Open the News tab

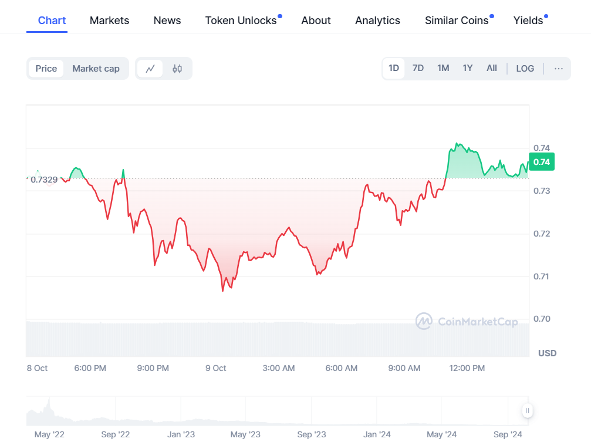(x=167, y=21)
